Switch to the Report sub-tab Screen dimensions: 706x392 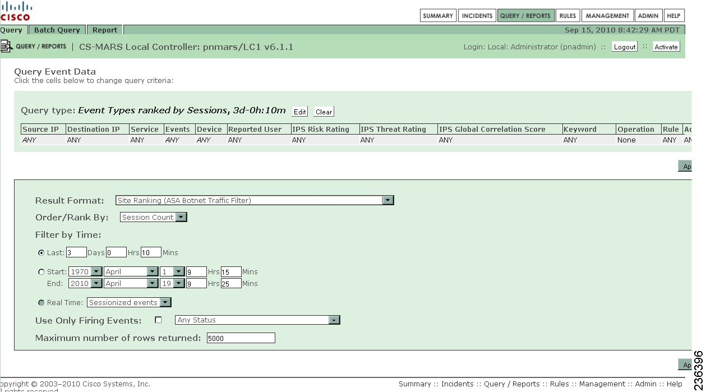pyautogui.click(x=105, y=30)
